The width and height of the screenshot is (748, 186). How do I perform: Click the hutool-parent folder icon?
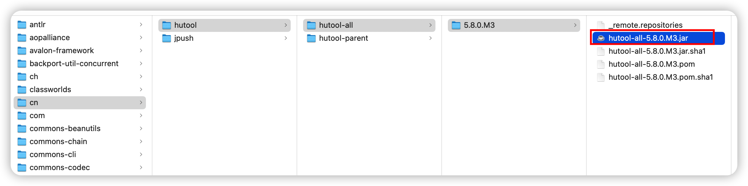click(x=311, y=38)
